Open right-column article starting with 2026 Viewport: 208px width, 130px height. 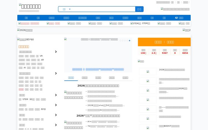pyautogui.click(x=172, y=70)
